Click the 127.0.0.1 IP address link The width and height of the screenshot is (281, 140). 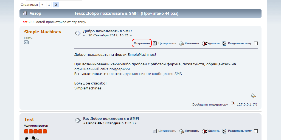(244, 104)
